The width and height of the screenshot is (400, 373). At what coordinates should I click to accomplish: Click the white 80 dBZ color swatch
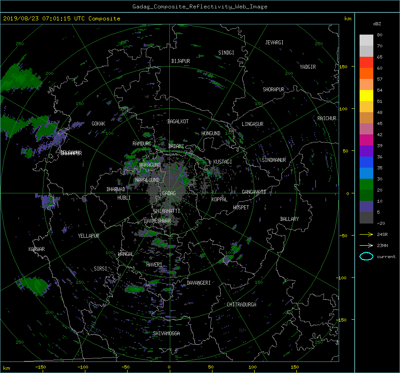(x=366, y=40)
